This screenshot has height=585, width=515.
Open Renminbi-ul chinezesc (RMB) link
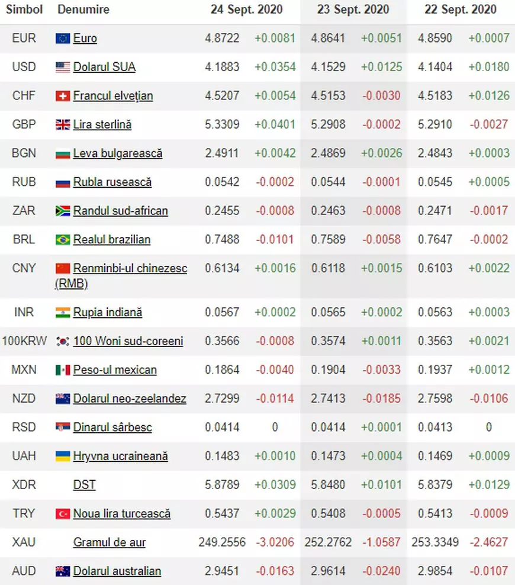click(x=121, y=276)
